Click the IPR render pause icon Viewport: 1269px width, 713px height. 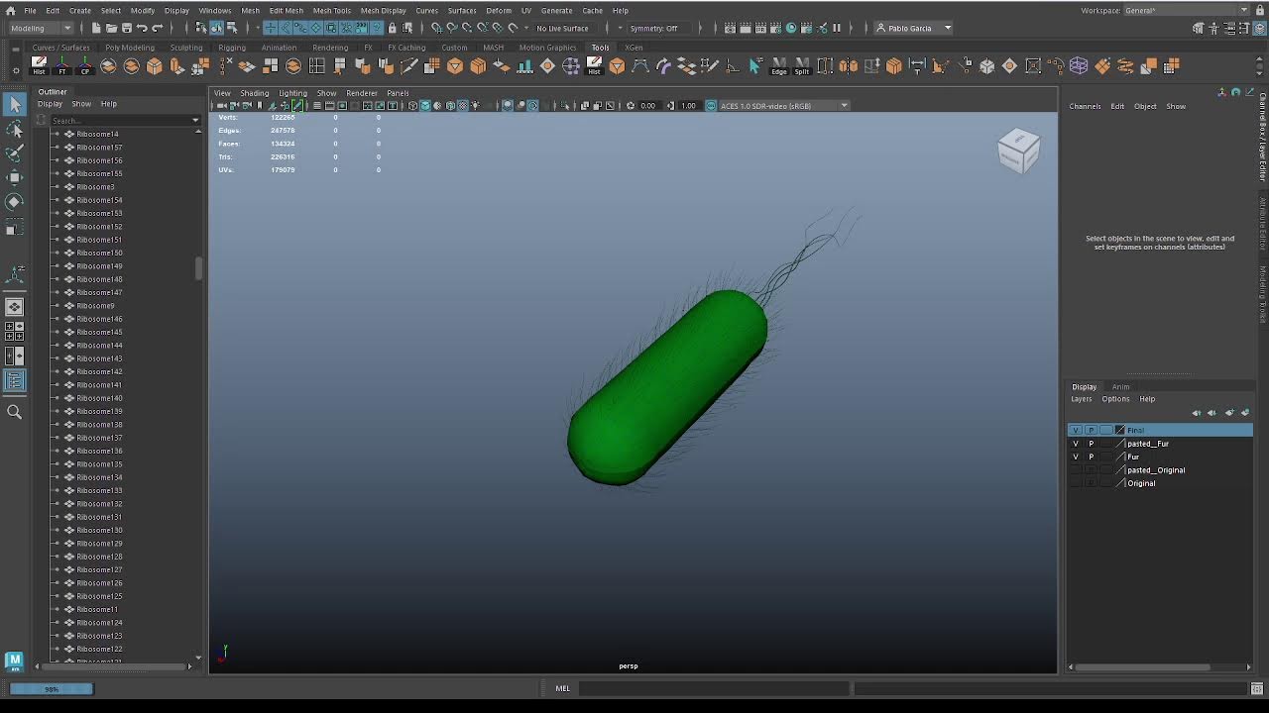pos(837,28)
